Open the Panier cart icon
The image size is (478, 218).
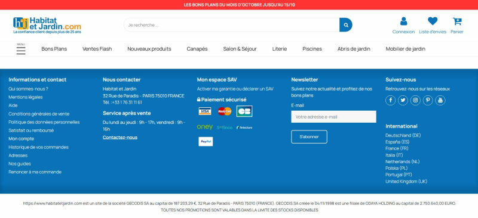(457, 21)
